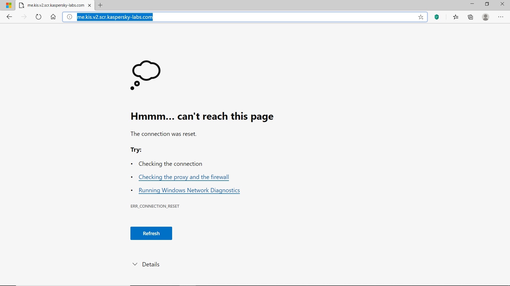510x286 pixels.
Task: Click the blue Refresh button
Action: [151, 233]
